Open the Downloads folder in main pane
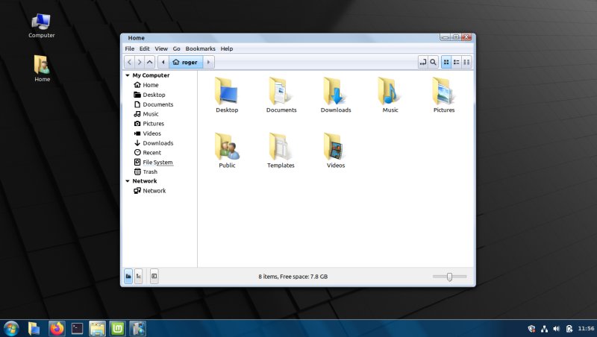 (x=335, y=91)
